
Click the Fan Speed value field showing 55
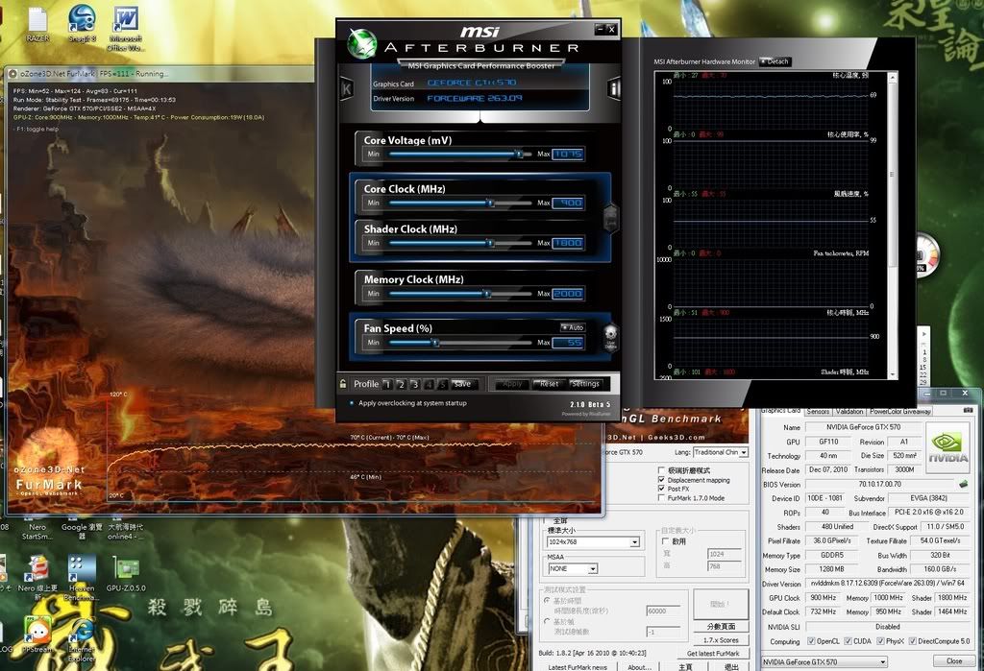click(568, 343)
